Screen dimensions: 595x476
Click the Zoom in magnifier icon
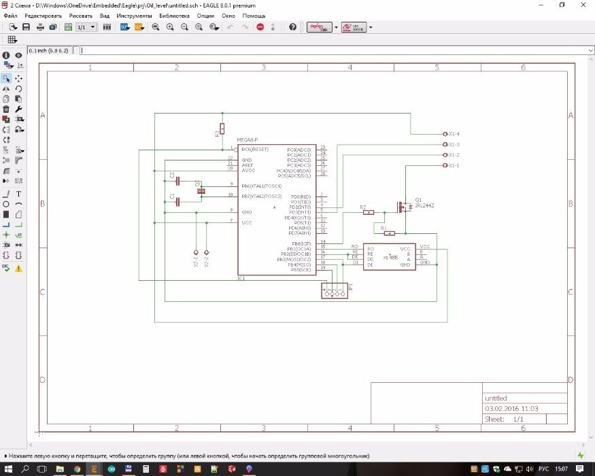[x=170, y=27]
